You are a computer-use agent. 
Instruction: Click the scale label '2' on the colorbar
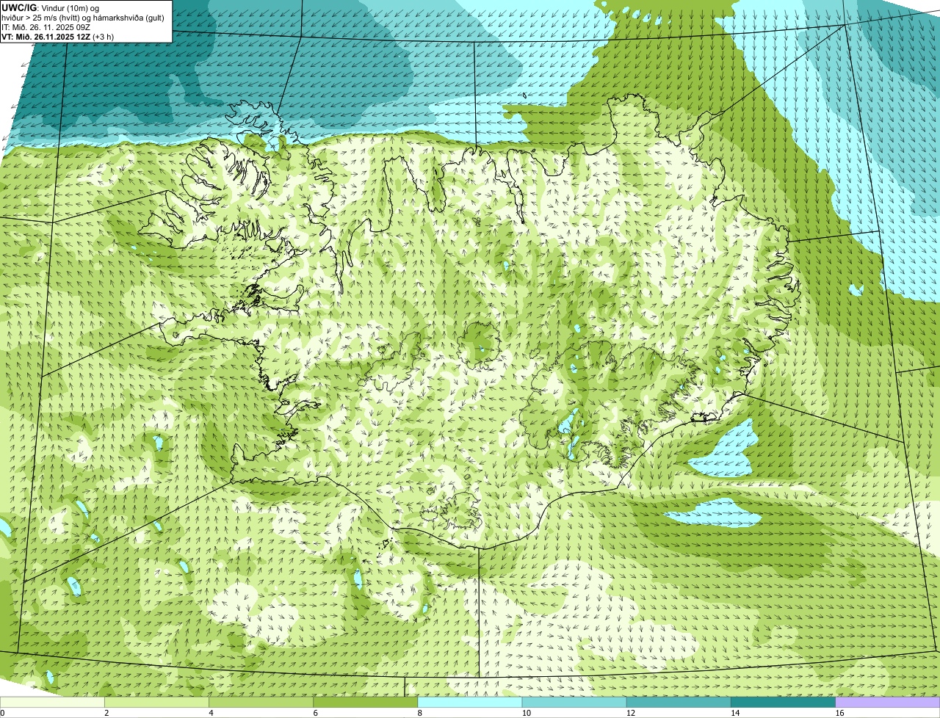106,713
